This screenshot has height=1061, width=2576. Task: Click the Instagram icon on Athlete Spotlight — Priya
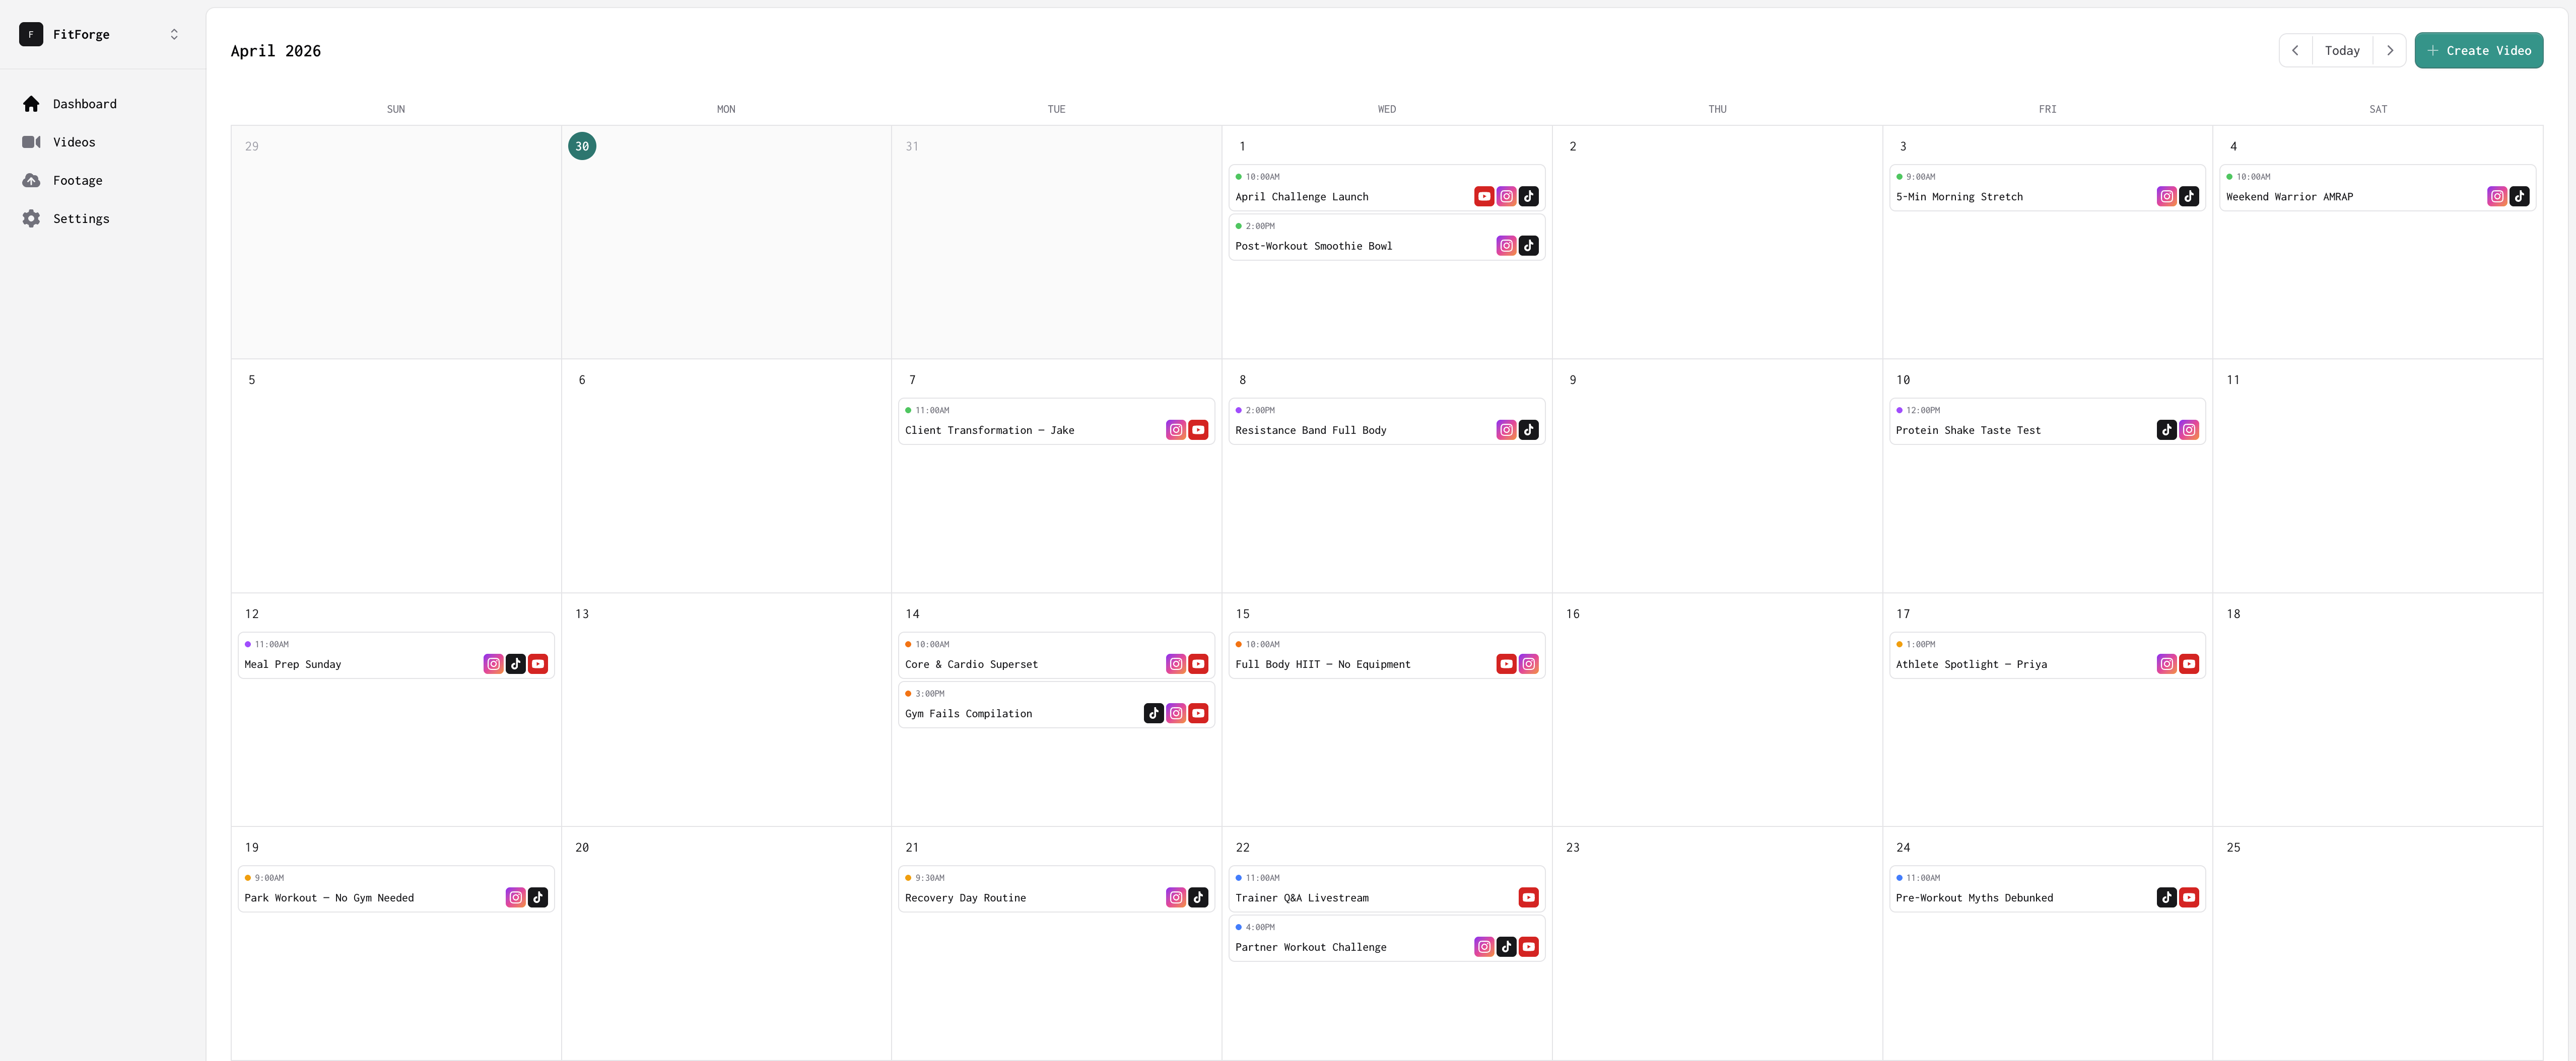(x=2167, y=663)
